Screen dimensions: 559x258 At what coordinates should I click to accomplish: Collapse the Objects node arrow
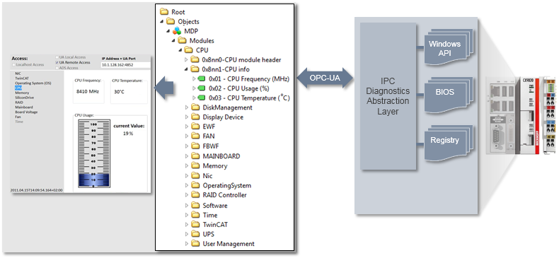[163, 21]
